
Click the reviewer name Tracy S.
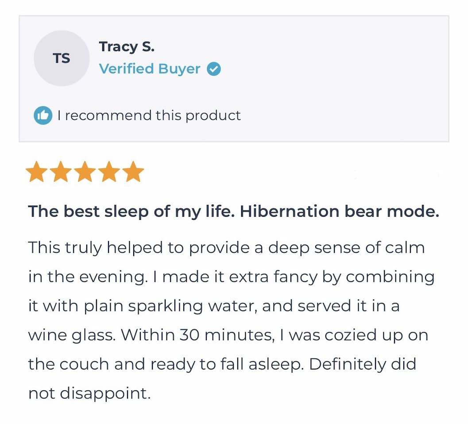(127, 47)
